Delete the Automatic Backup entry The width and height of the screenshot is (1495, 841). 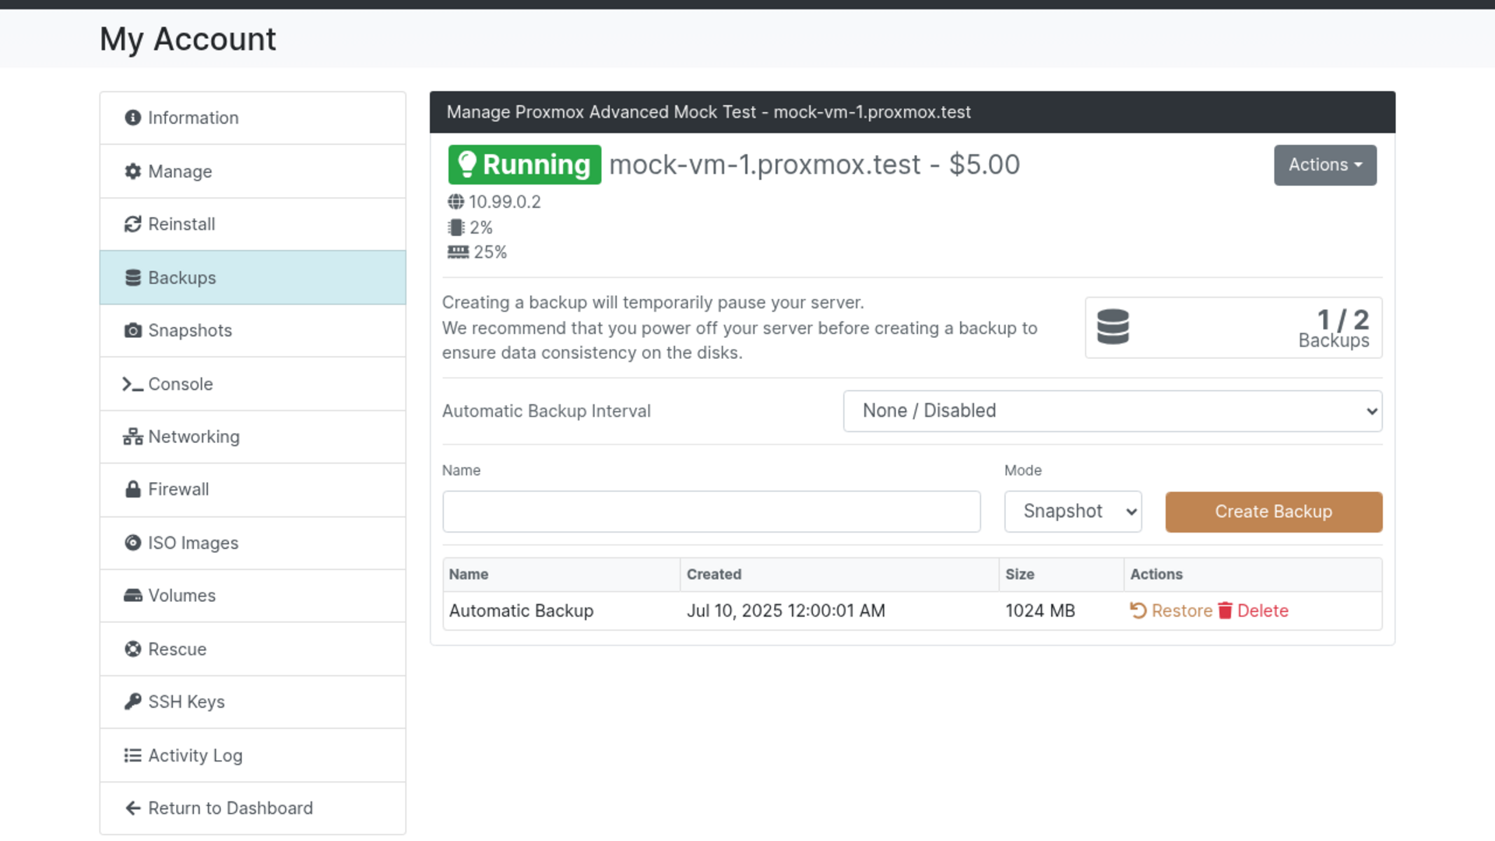(x=1253, y=611)
